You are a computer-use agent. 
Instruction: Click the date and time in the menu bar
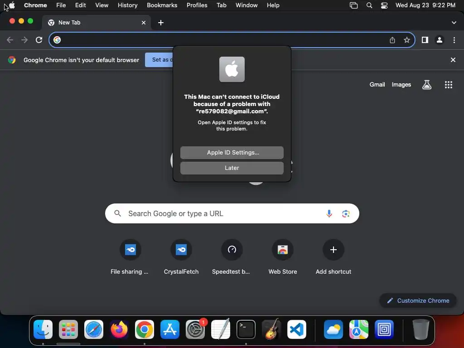pos(425,5)
